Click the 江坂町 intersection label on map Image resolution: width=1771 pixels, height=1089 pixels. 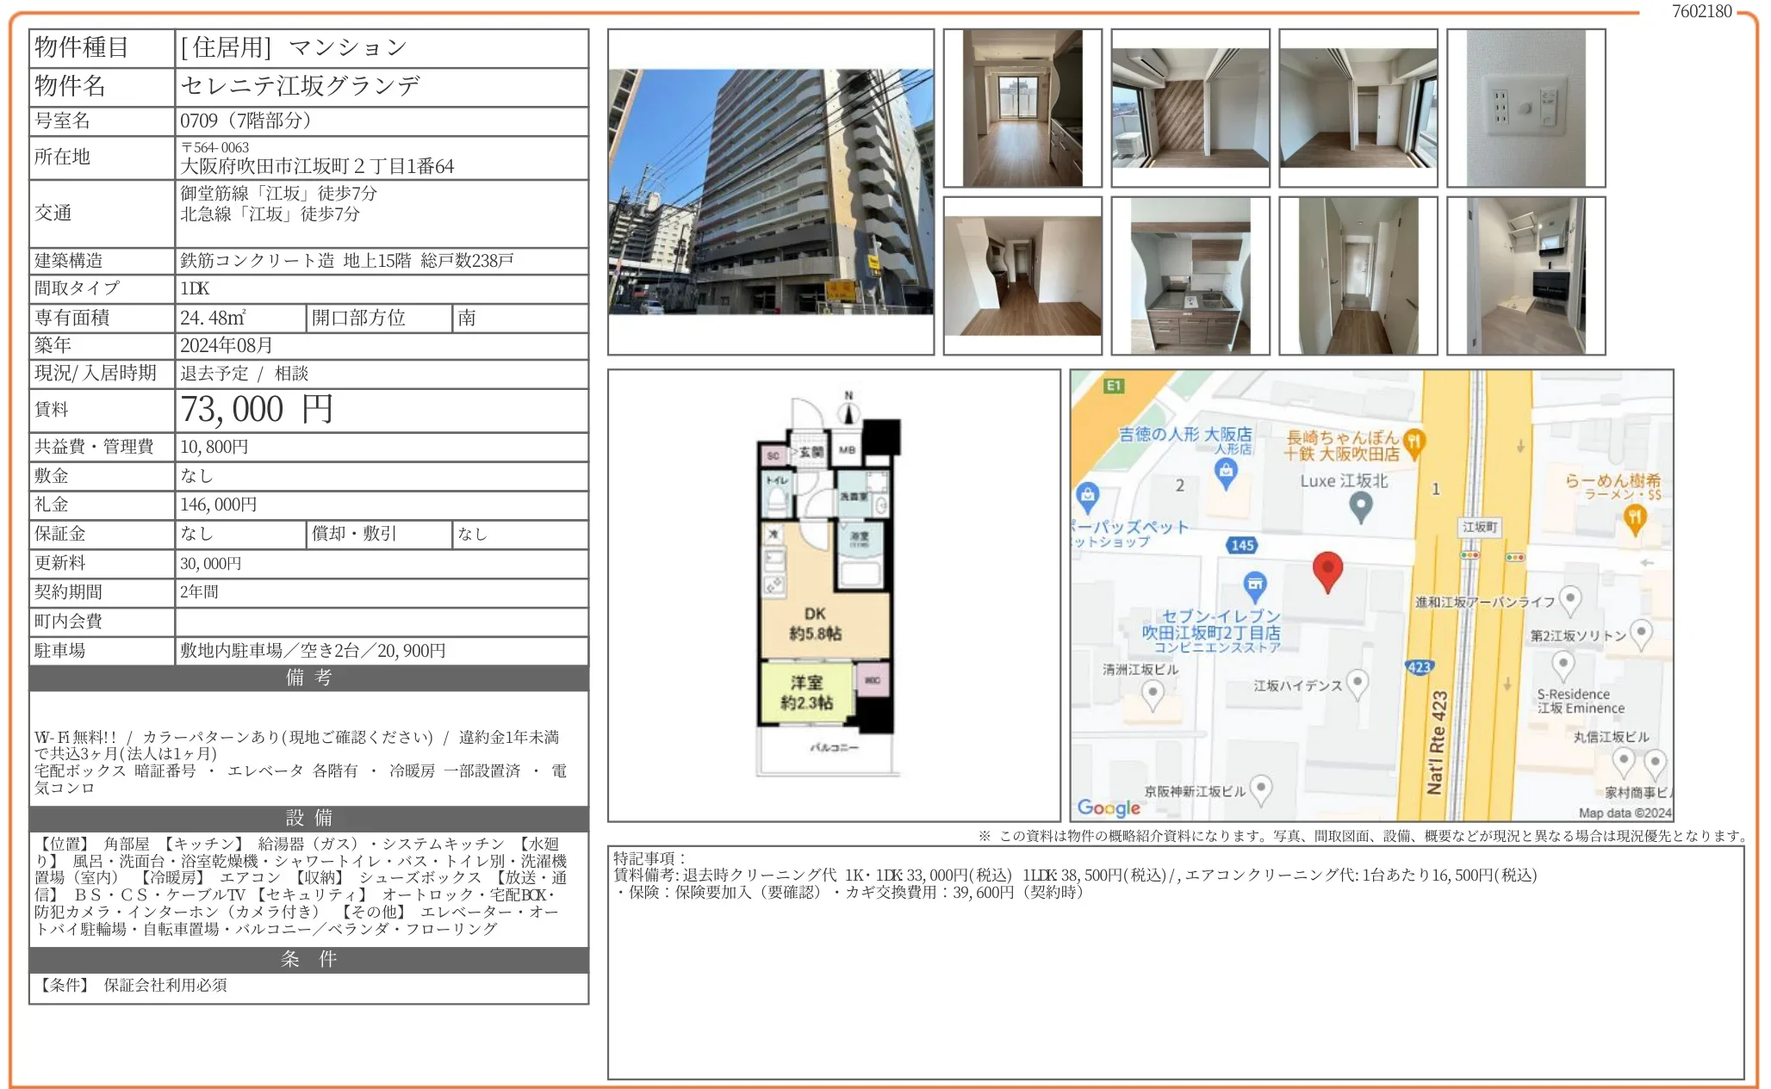[1479, 527]
